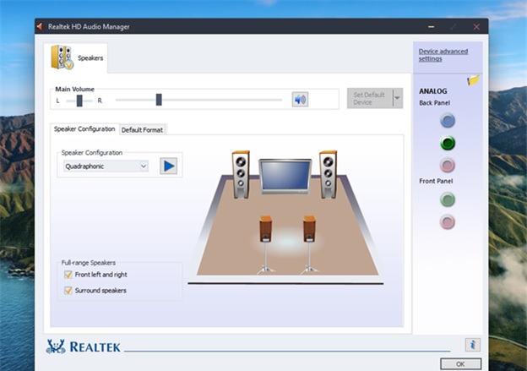Viewport: 527px width, 371px height.
Task: Expand the Set Default Device arrow
Action: click(x=397, y=98)
